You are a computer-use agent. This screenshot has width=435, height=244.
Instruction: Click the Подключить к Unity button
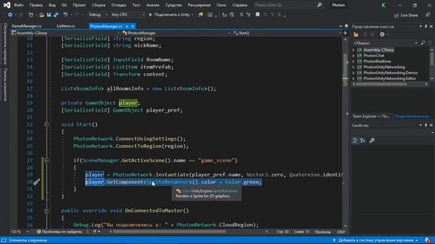click(x=171, y=15)
